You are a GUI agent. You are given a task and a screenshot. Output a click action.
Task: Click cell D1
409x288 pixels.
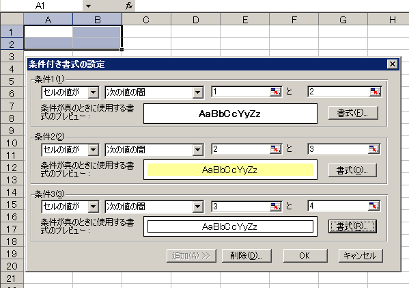196,31
